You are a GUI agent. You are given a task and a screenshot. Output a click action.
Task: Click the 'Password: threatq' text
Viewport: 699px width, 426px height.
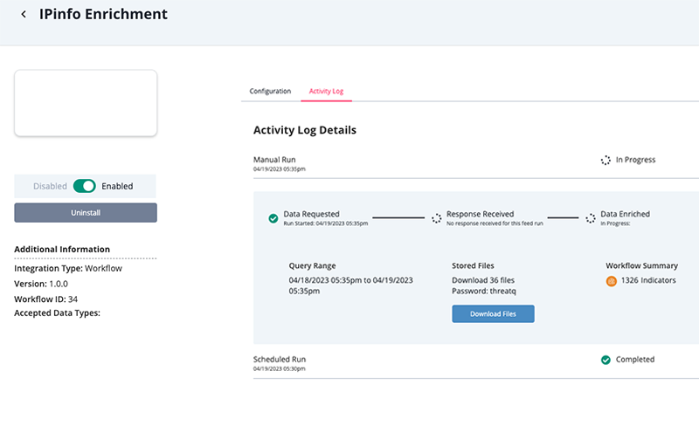coord(484,291)
